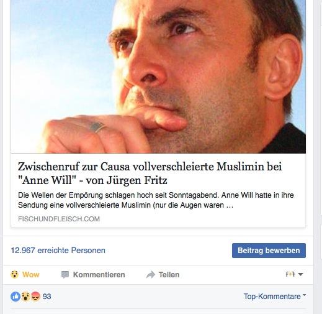Click the page identity icon beside Teilen row
This screenshot has height=314, width=322.
coord(290,274)
